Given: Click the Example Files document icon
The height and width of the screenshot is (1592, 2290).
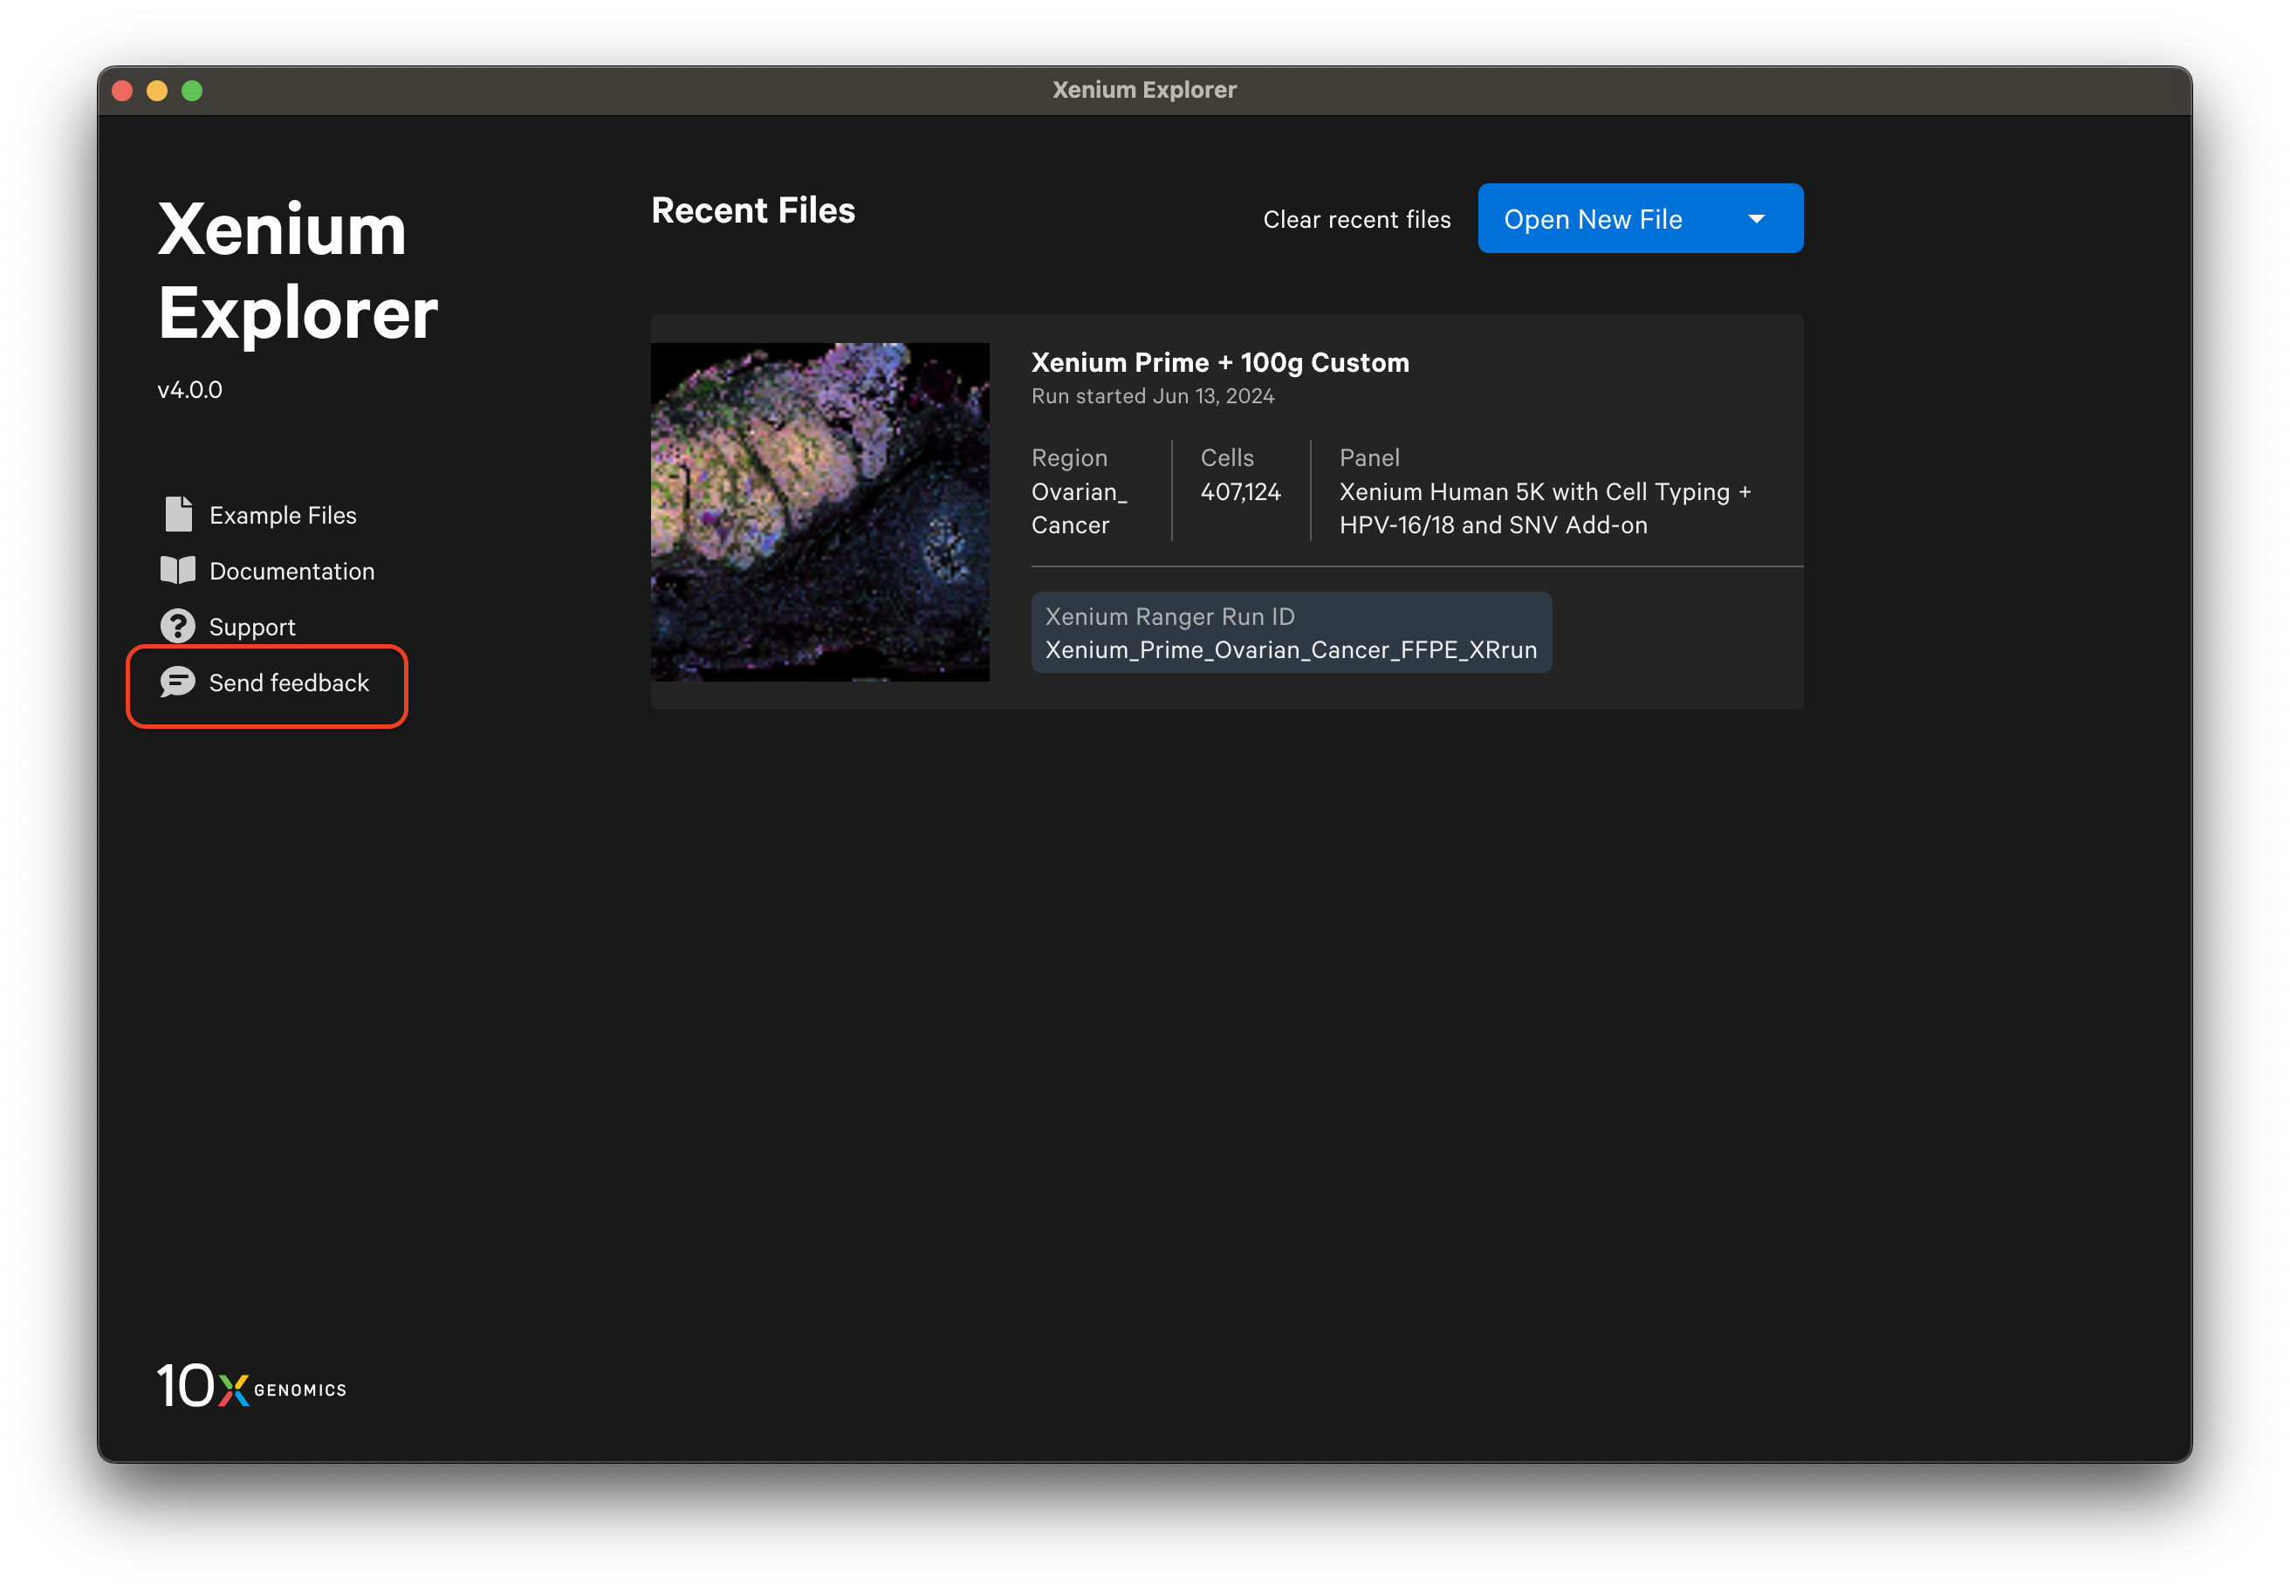Looking at the screenshot, I should (x=179, y=514).
